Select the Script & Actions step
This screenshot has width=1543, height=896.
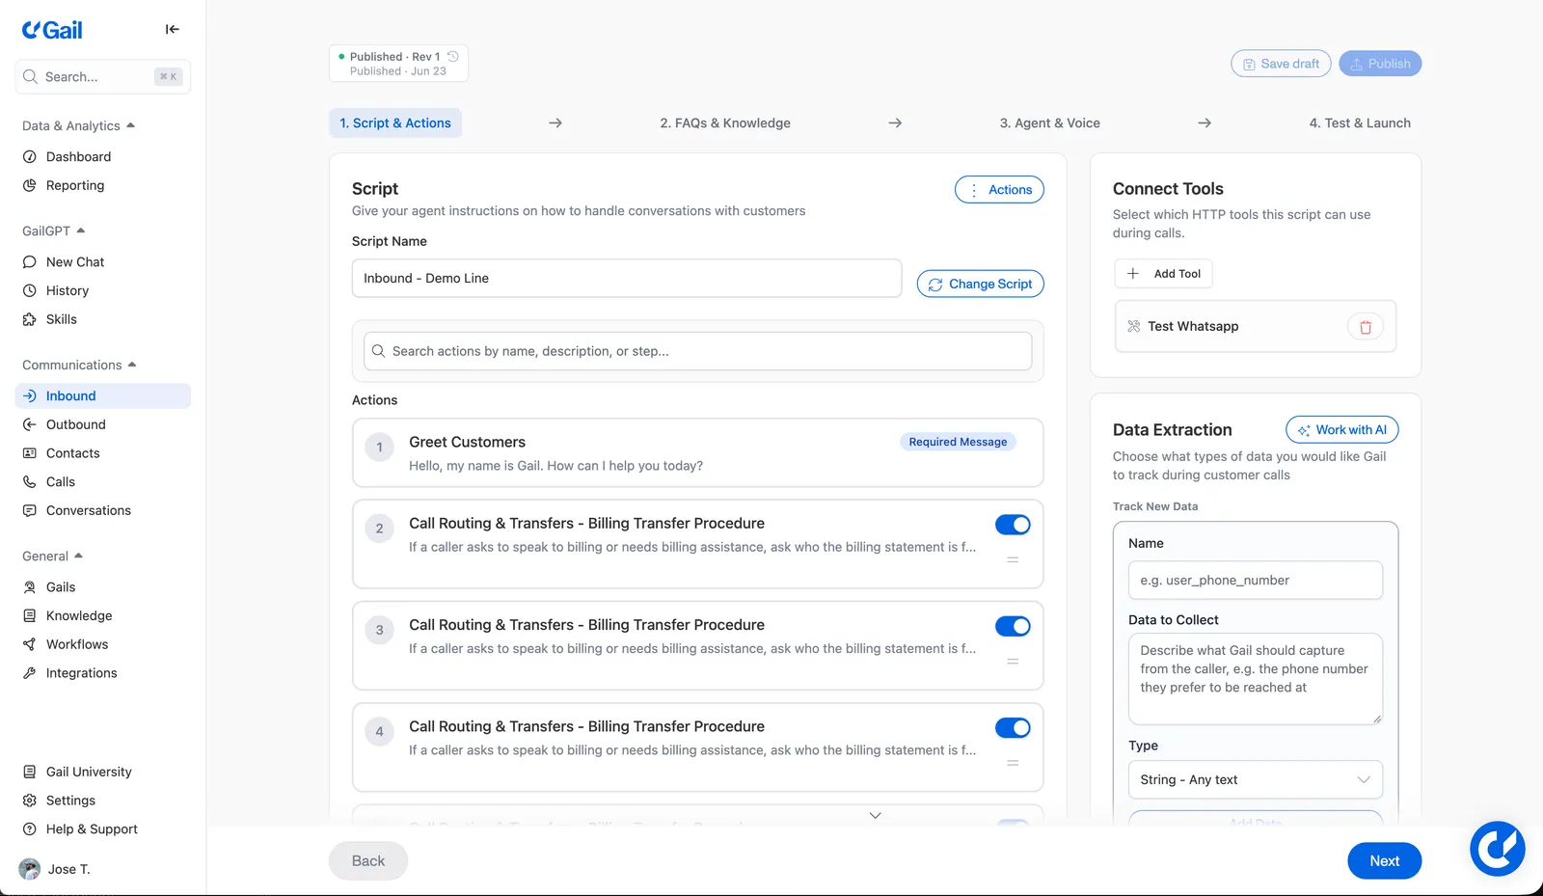(395, 123)
